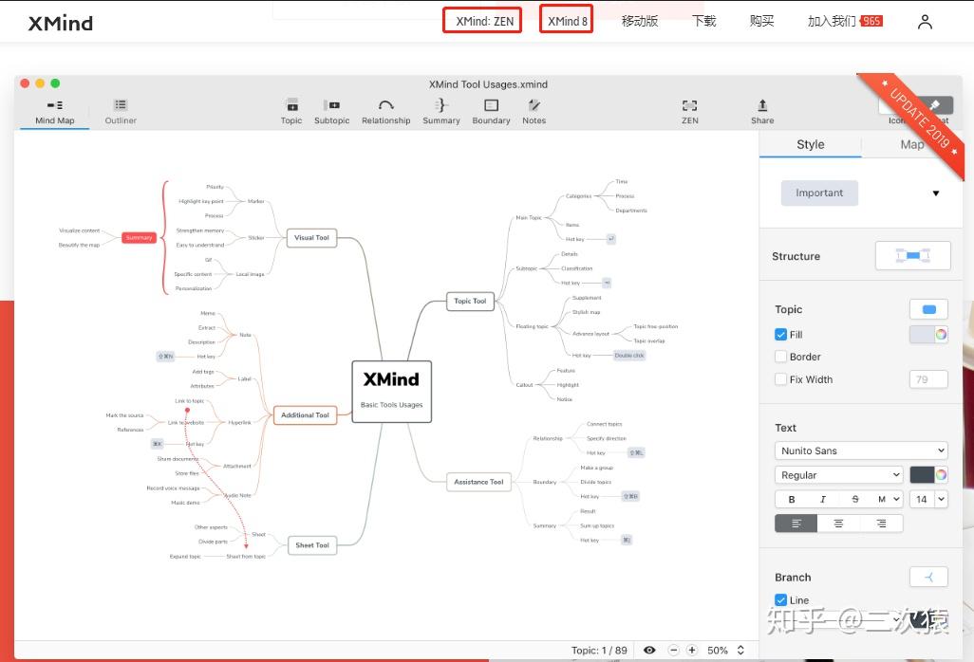This screenshot has height=662, width=974.
Task: Open the Map tab
Action: click(x=911, y=144)
